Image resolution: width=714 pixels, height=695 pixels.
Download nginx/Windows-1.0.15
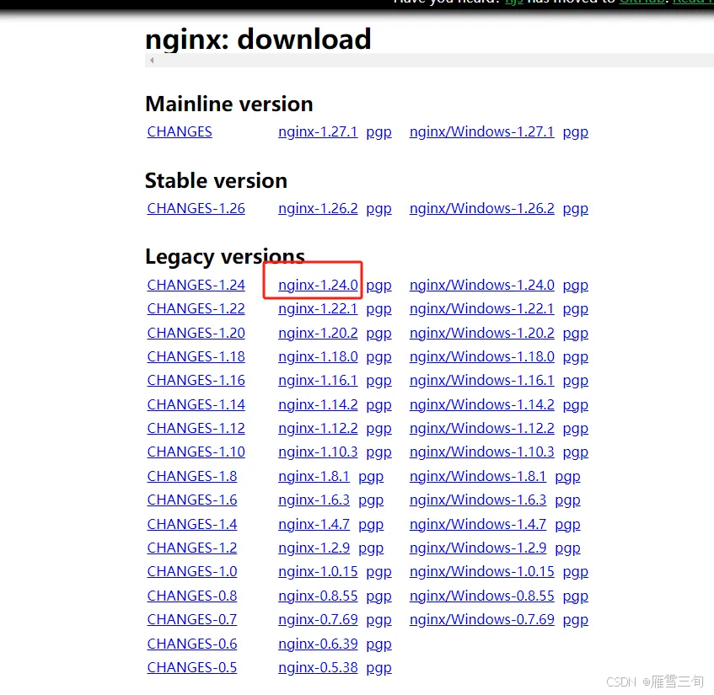(x=482, y=572)
